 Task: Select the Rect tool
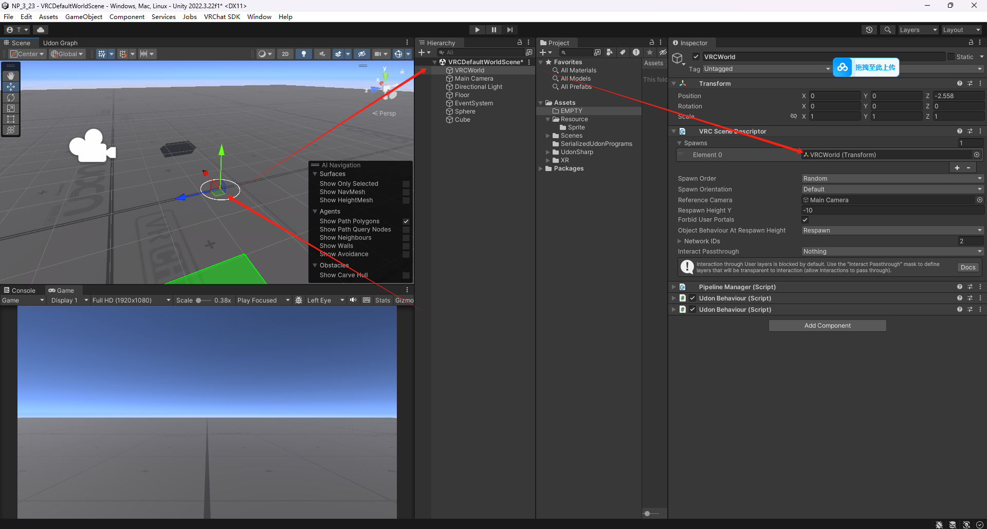click(x=11, y=119)
